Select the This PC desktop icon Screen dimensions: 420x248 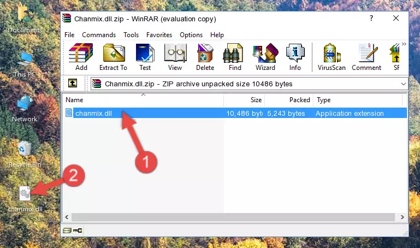[x=25, y=65]
